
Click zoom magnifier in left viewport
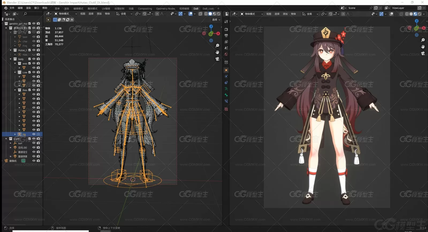click(217, 46)
